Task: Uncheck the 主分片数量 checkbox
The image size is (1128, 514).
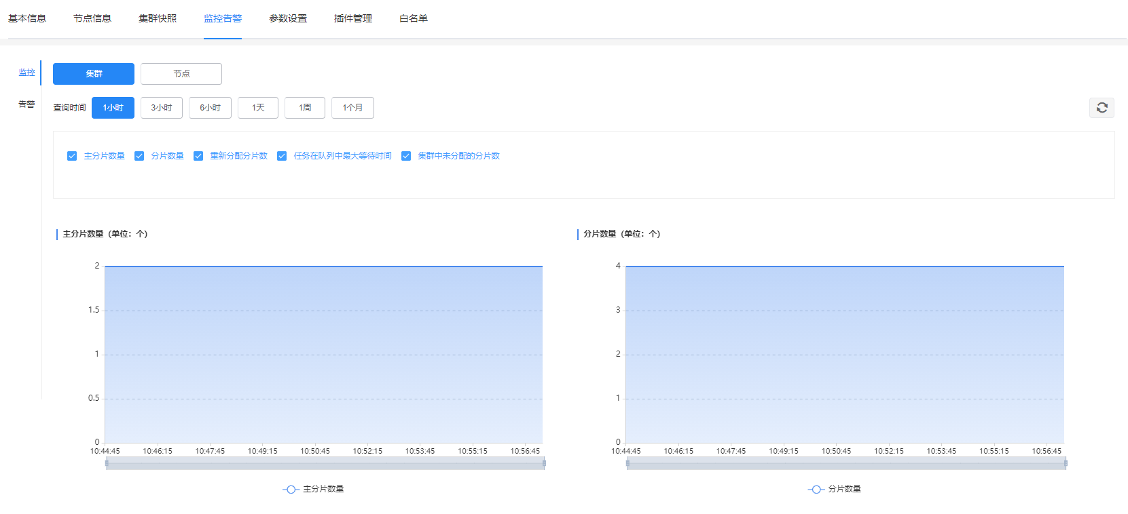Action: tap(72, 156)
